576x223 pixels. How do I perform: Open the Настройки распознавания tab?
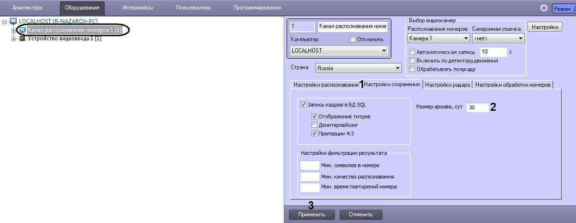pos(325,85)
